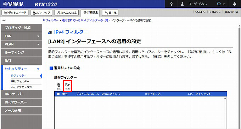Click 番号 column header
This screenshot has width=241, height=129.
[x=65, y=94]
